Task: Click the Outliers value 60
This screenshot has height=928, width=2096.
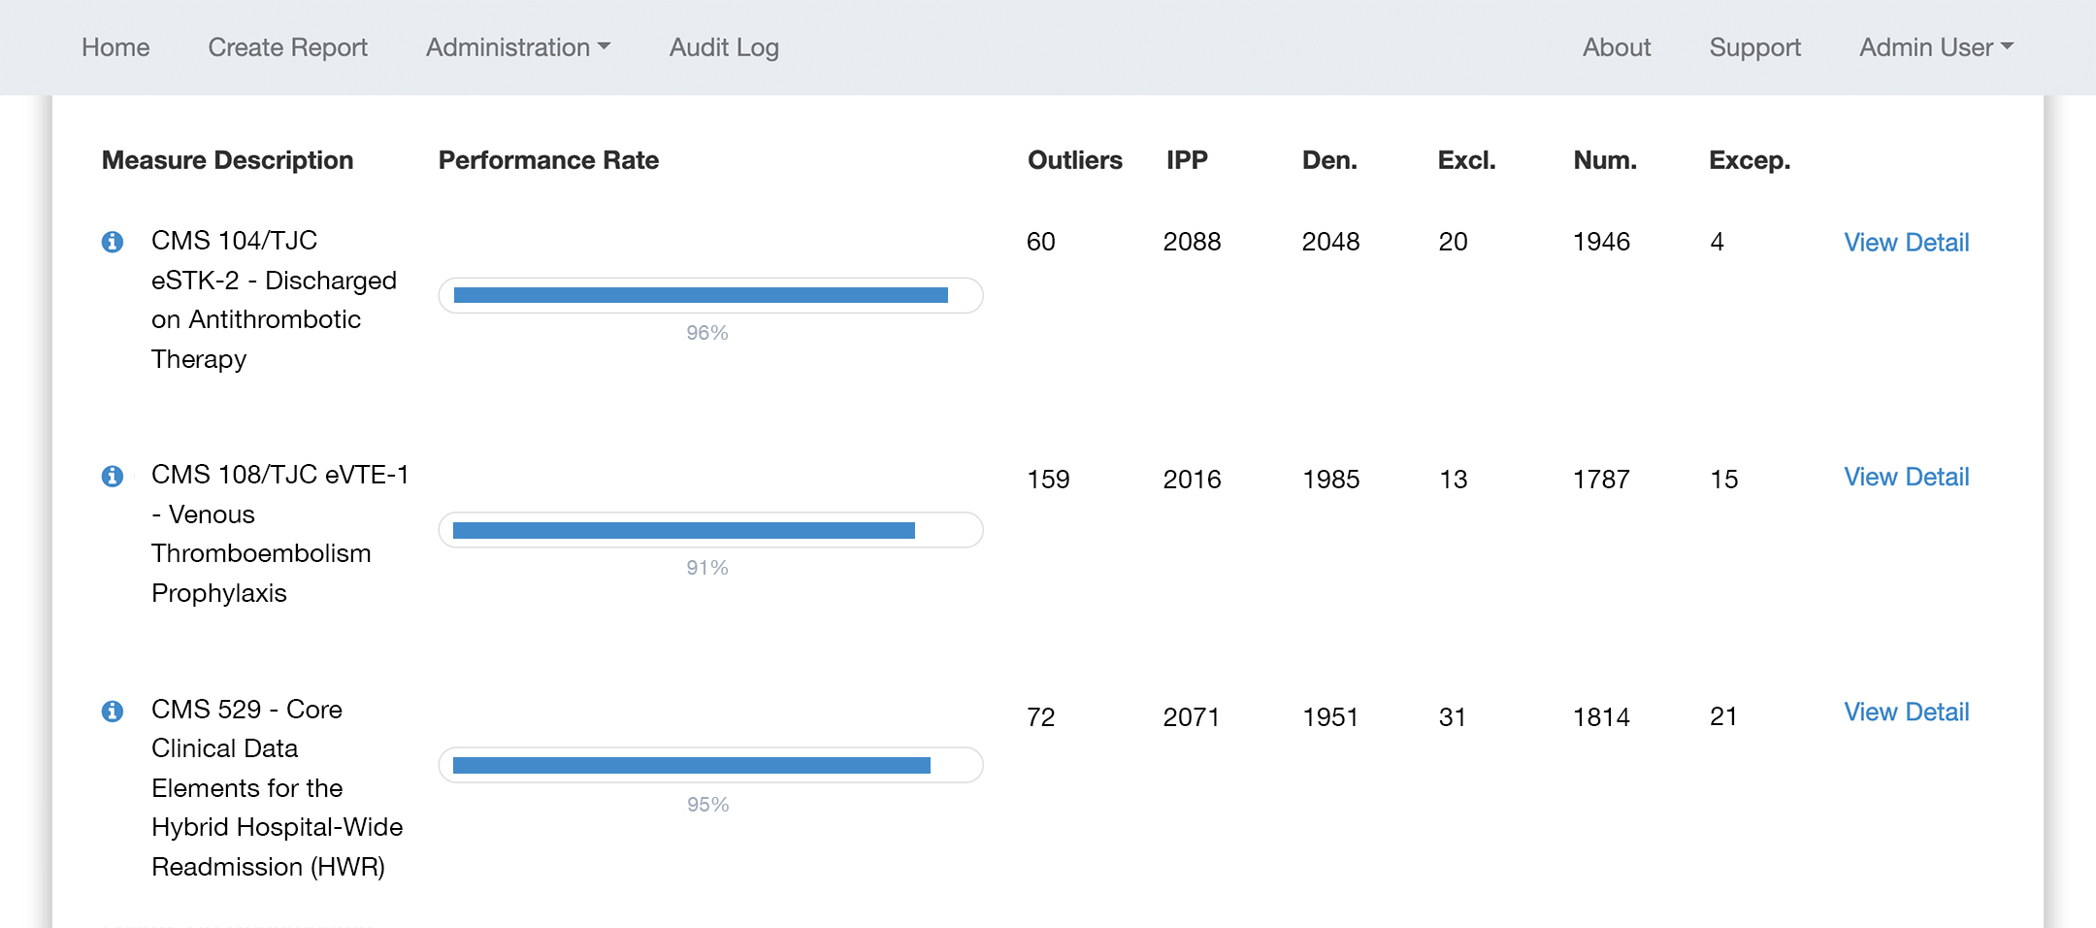Action: coord(1040,242)
